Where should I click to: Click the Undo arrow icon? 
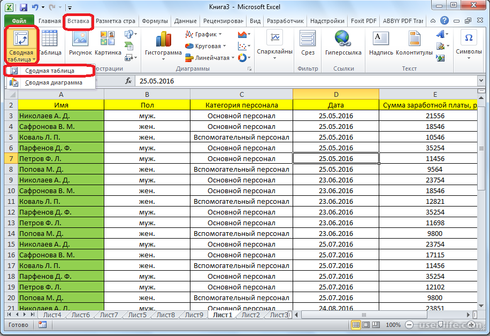pyautogui.click(x=35, y=7)
